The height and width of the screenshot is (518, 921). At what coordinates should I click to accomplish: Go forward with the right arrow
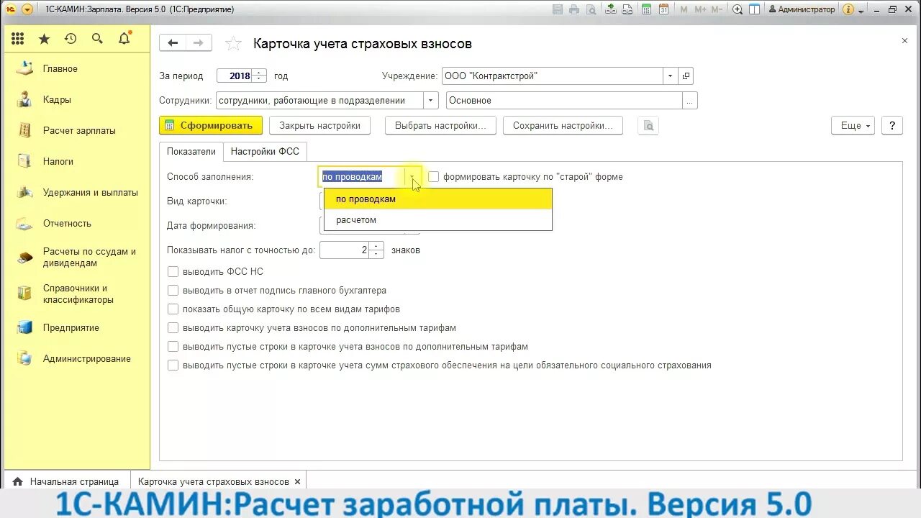click(x=199, y=43)
